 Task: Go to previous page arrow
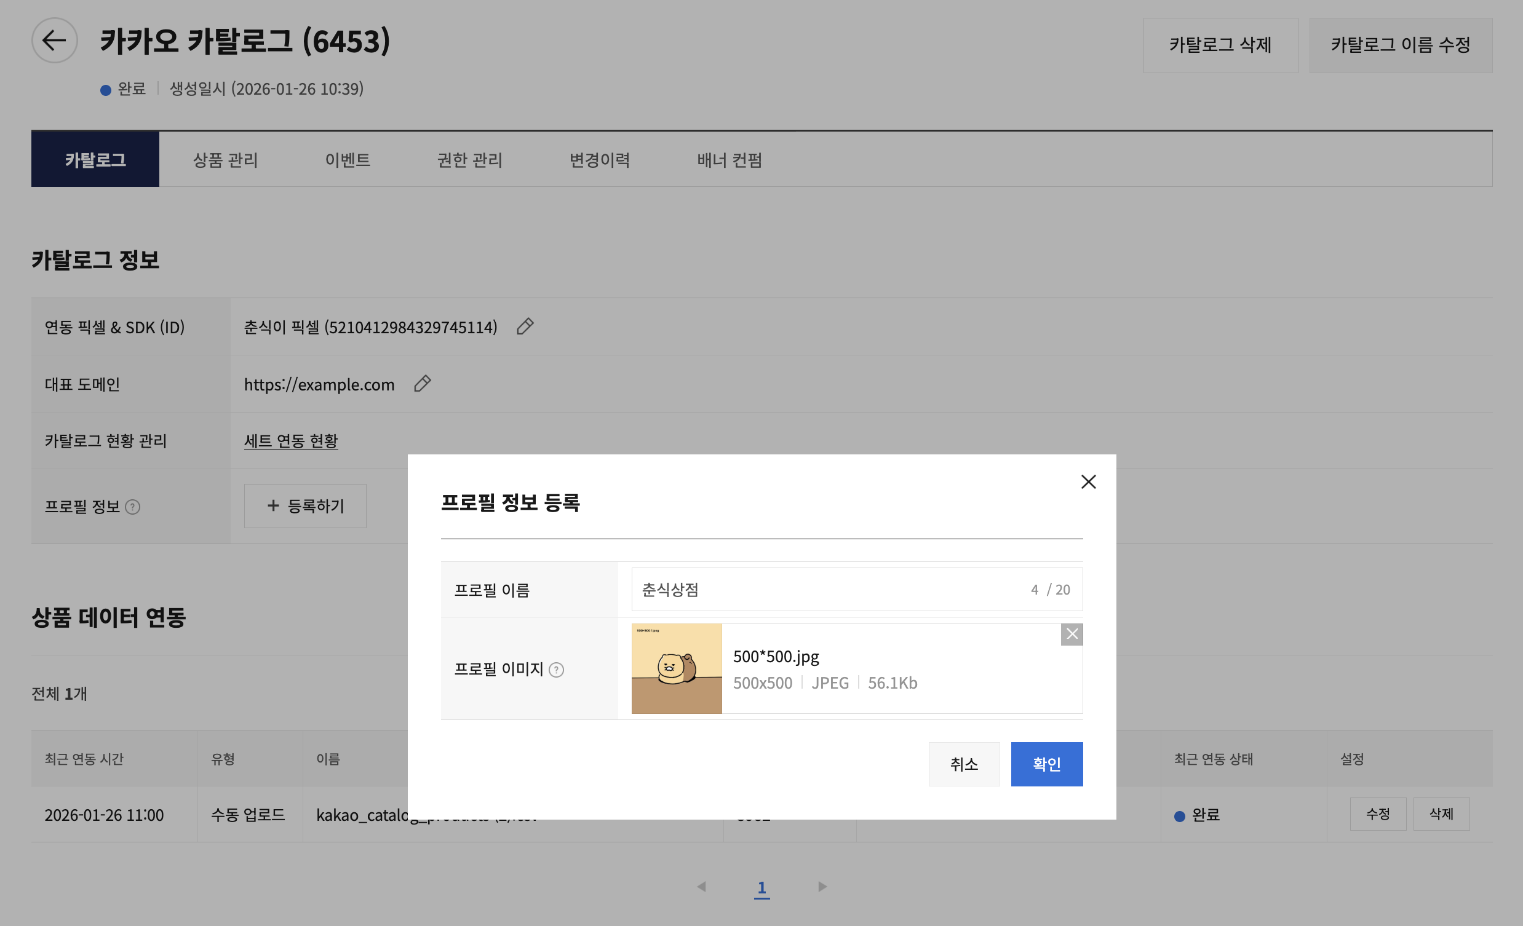[701, 887]
